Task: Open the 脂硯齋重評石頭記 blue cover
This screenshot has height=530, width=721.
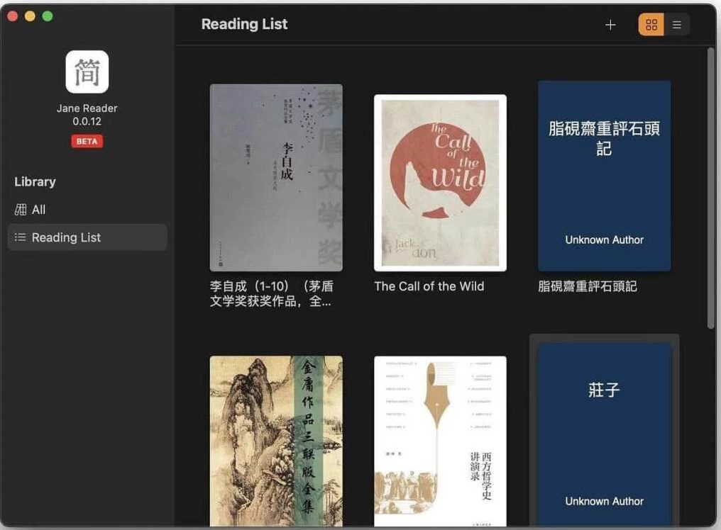Action: (x=604, y=176)
